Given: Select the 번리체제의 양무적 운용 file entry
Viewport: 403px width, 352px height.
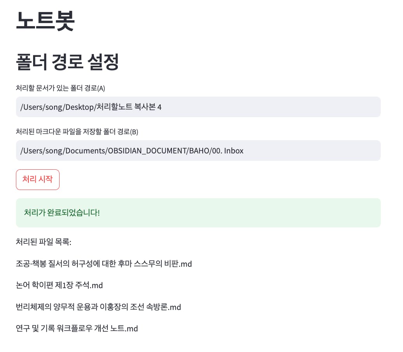Looking at the screenshot, I should point(98,307).
